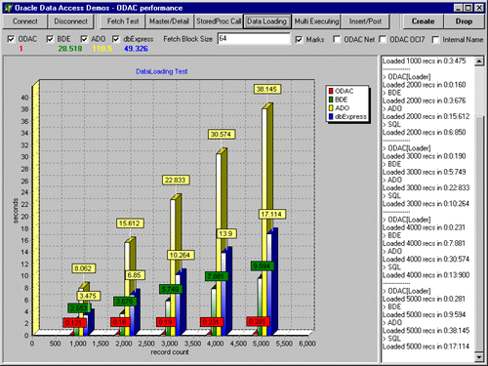This screenshot has width=488, height=366.
Task: Click the 38.145 chart mark label
Action: [x=266, y=89]
